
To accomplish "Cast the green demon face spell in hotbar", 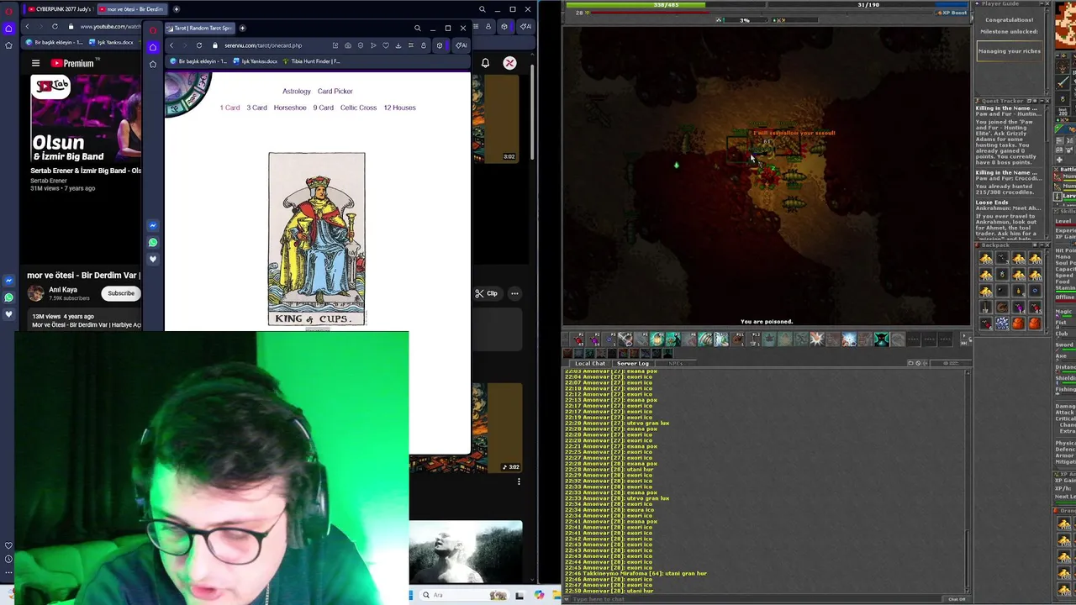I will pyautogui.click(x=882, y=339).
